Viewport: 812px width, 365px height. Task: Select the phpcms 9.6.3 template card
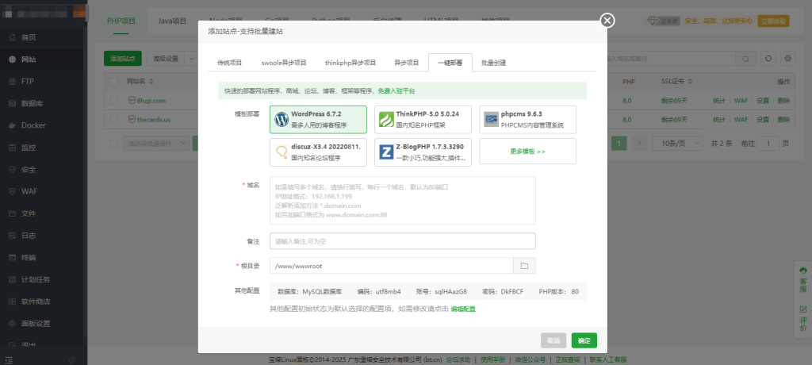(527, 120)
